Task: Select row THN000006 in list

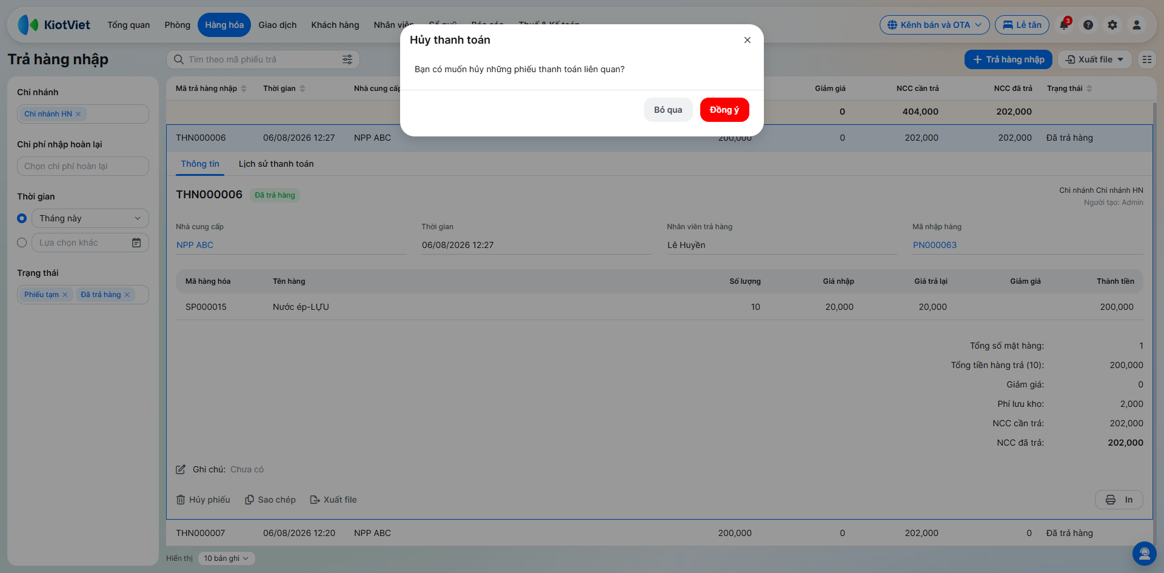Action: pyautogui.click(x=659, y=138)
